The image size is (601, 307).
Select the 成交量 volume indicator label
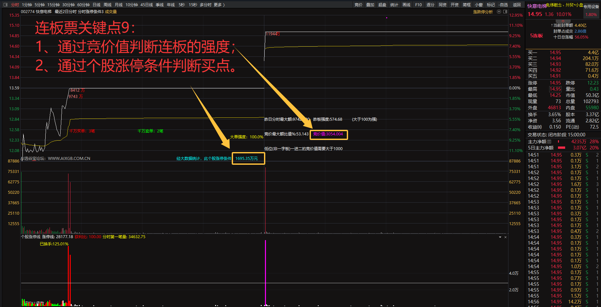click(x=111, y=12)
